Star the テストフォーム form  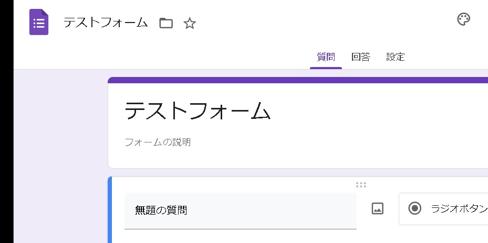pos(190,23)
